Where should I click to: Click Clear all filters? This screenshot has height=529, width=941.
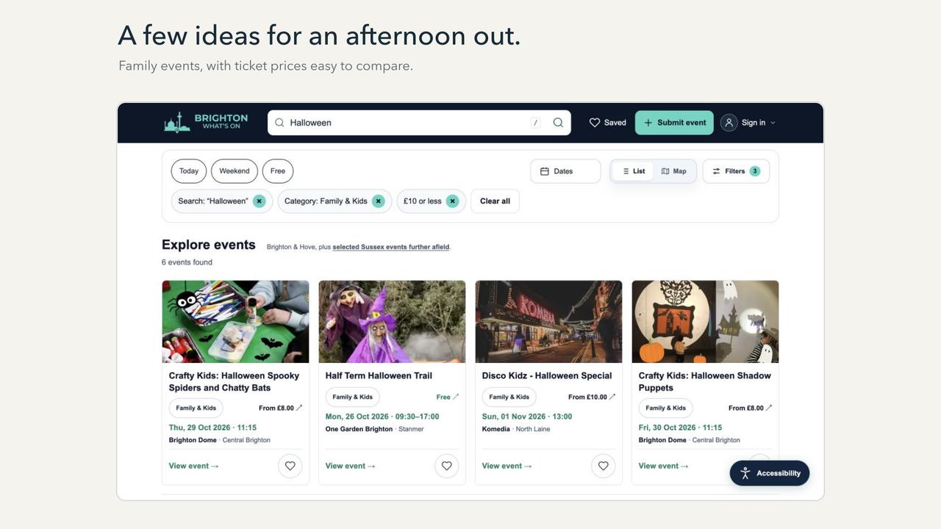(x=495, y=201)
